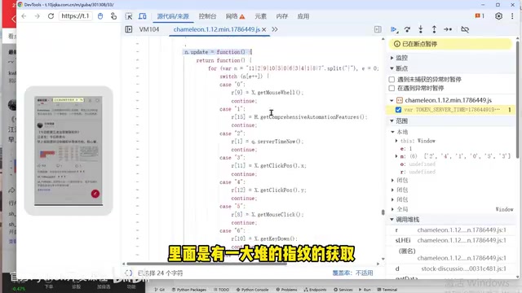
Task: Toggle the touch input icon beside the URL
Action: (113, 16)
